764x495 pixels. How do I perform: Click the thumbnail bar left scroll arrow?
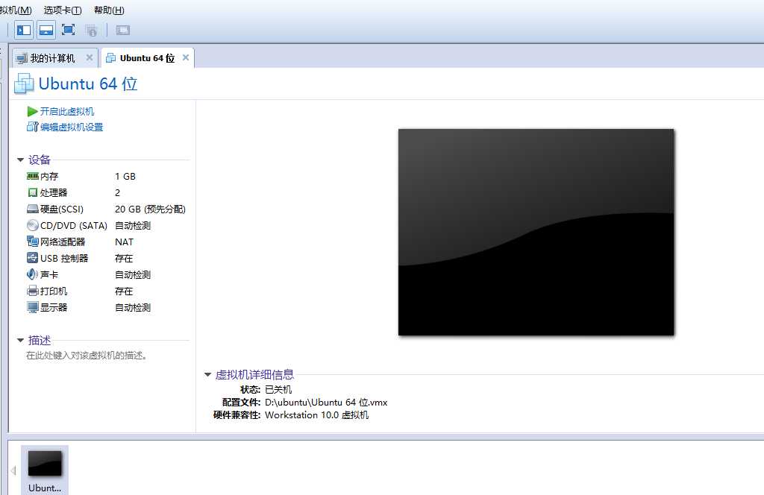pyautogui.click(x=13, y=470)
